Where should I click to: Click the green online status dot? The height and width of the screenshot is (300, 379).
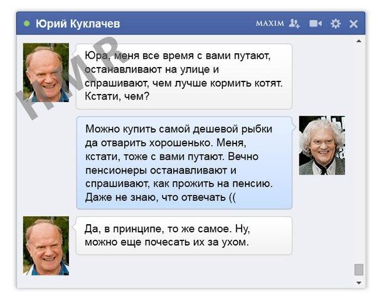click(x=26, y=24)
